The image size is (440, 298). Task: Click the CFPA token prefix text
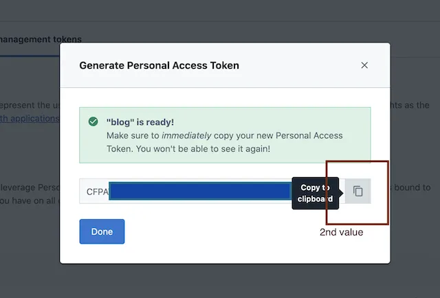[x=97, y=192]
